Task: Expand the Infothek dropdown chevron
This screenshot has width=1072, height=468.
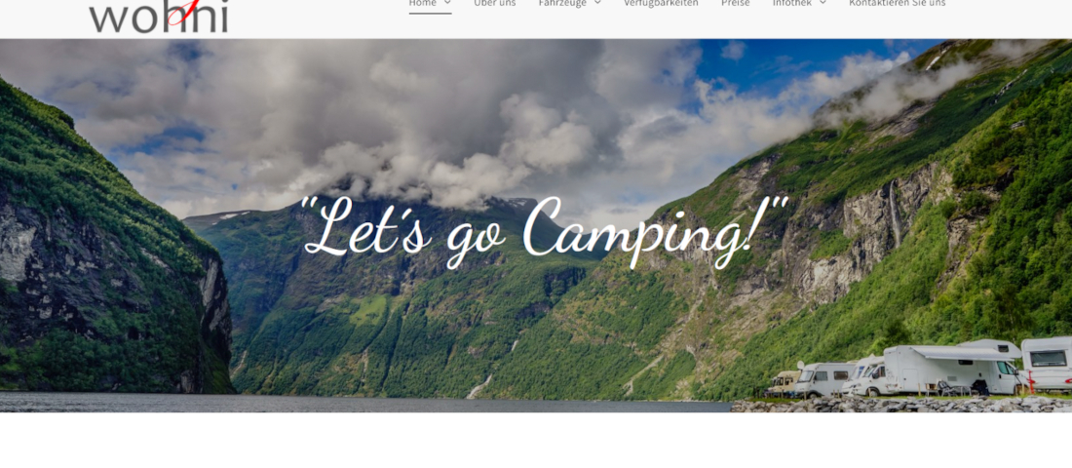Action: click(823, 3)
